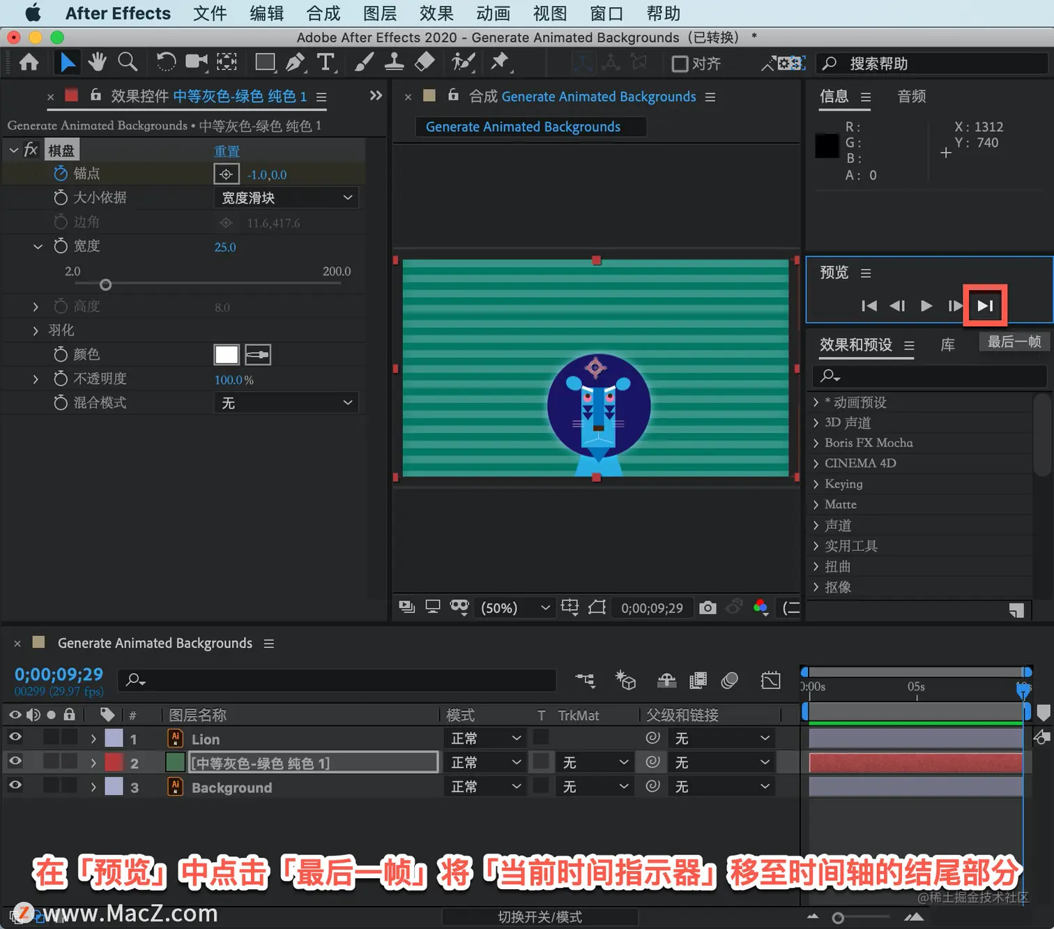1054x929 pixels.
Task: Click the anchor point crosshair button
Action: pyautogui.click(x=226, y=174)
